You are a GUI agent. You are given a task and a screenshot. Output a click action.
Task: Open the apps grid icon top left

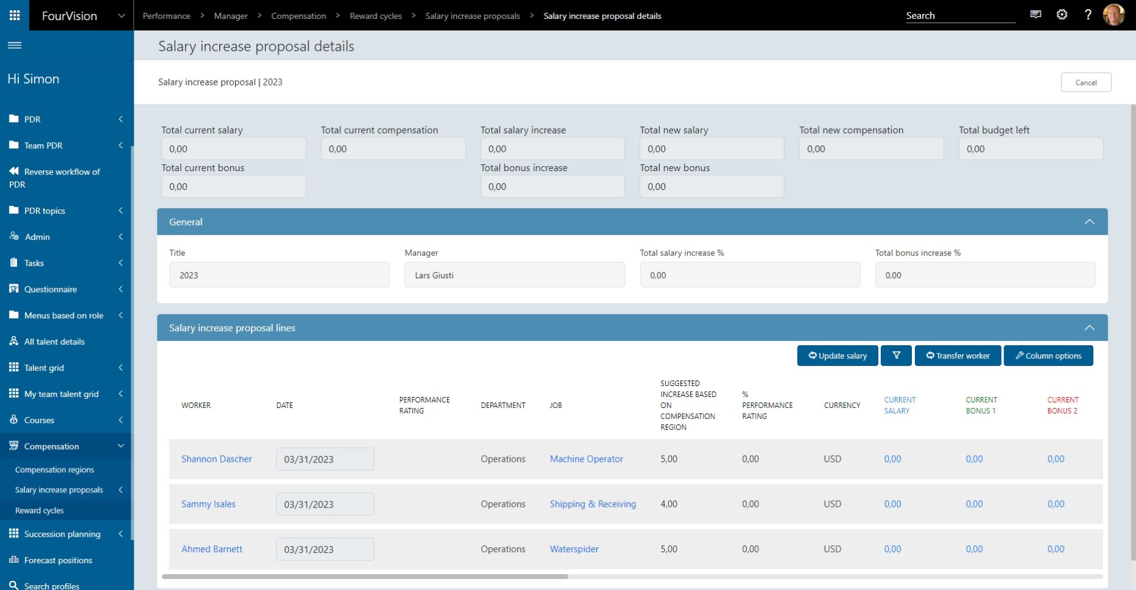[15, 15]
